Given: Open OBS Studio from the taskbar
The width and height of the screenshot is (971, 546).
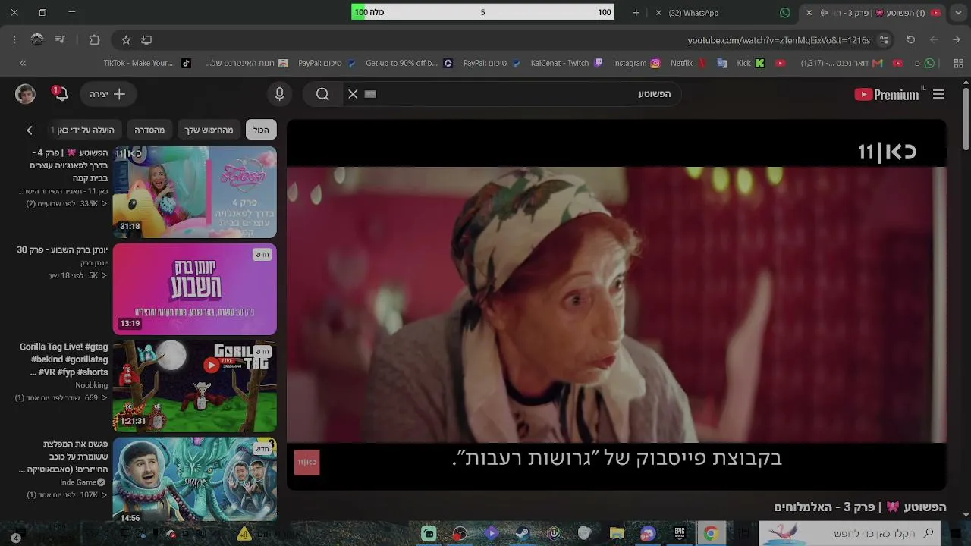Looking at the screenshot, I should [460, 534].
